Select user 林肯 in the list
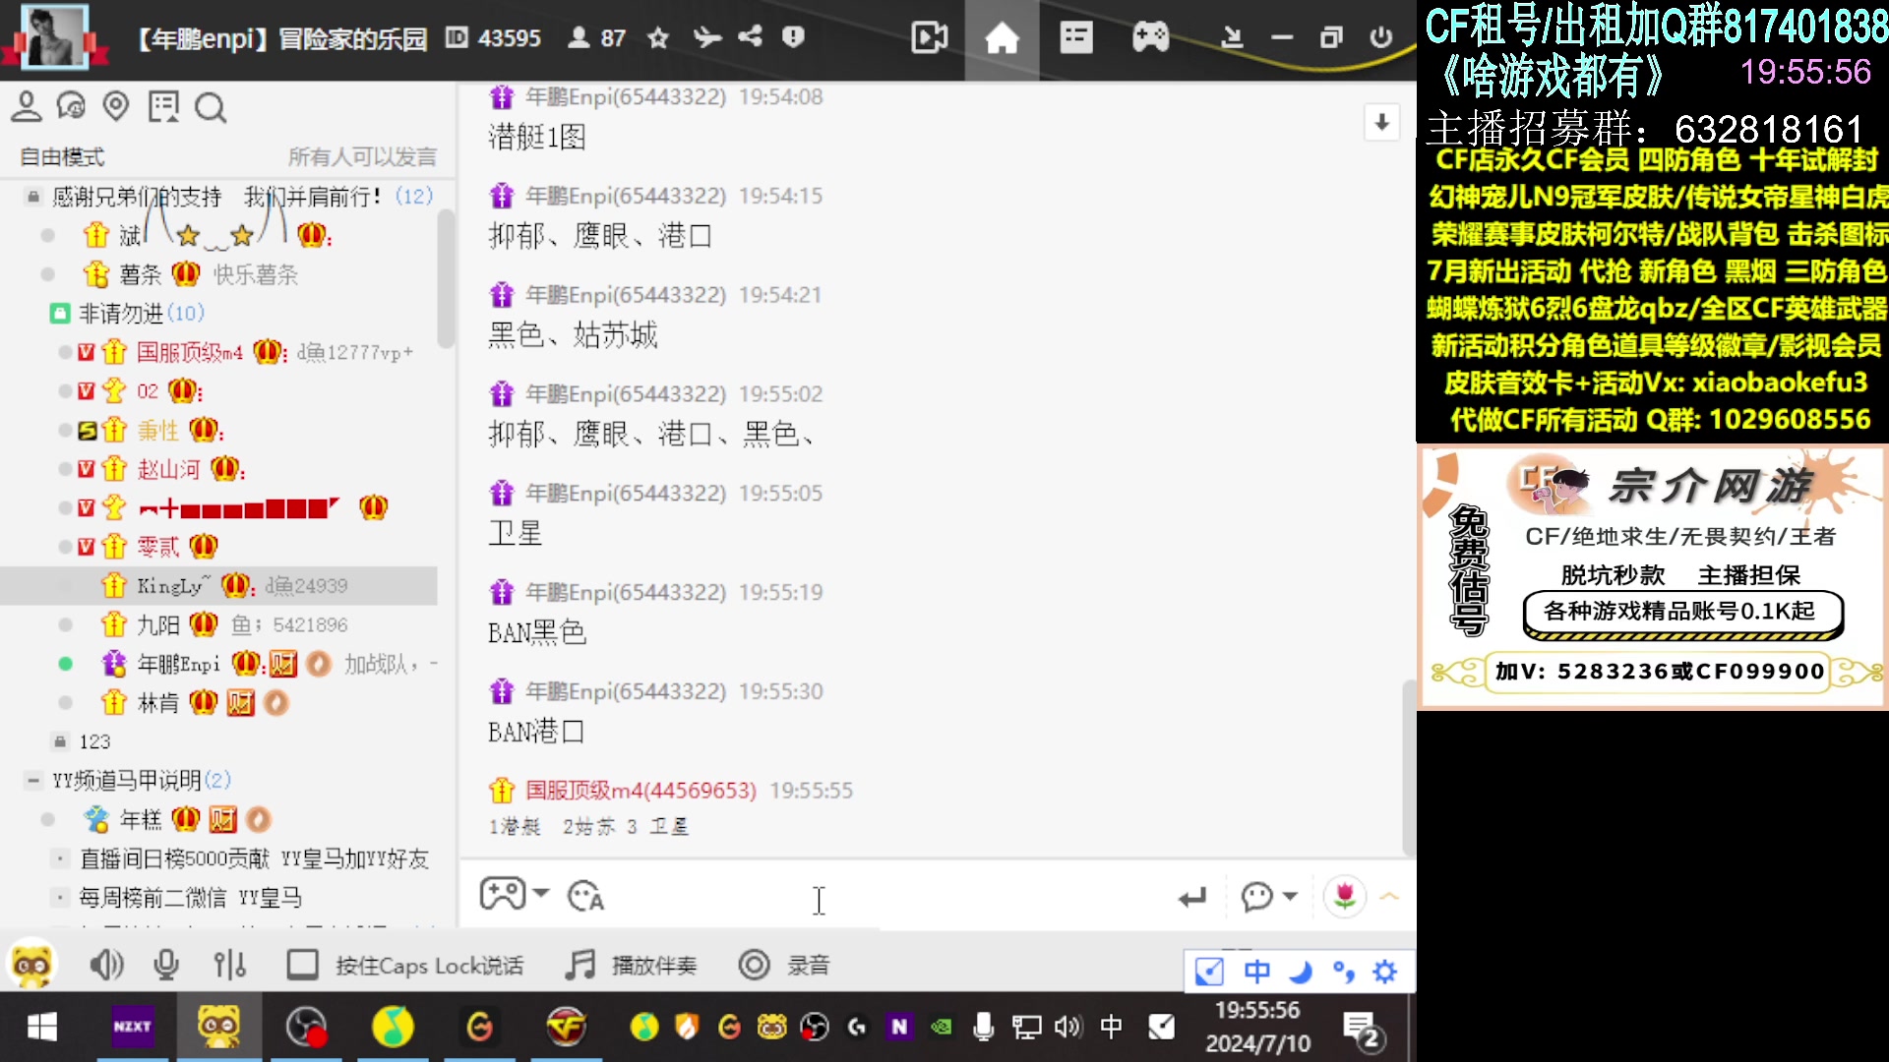Image resolution: width=1889 pixels, height=1062 pixels. click(x=158, y=703)
